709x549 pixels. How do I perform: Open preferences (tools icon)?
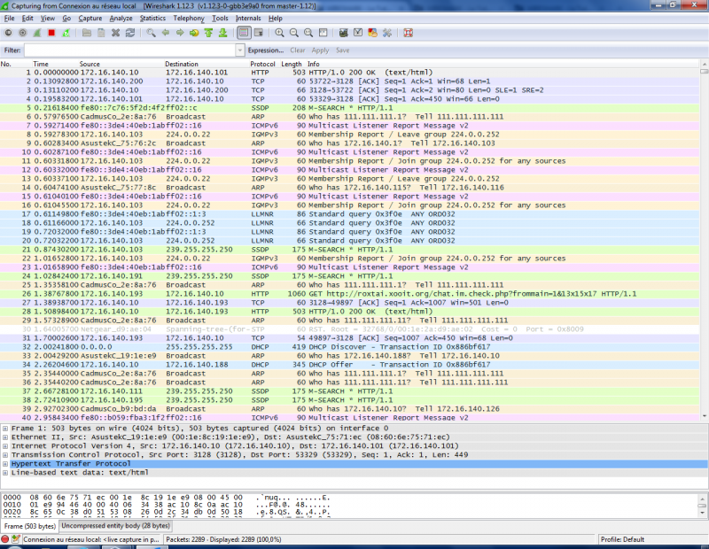(387, 33)
